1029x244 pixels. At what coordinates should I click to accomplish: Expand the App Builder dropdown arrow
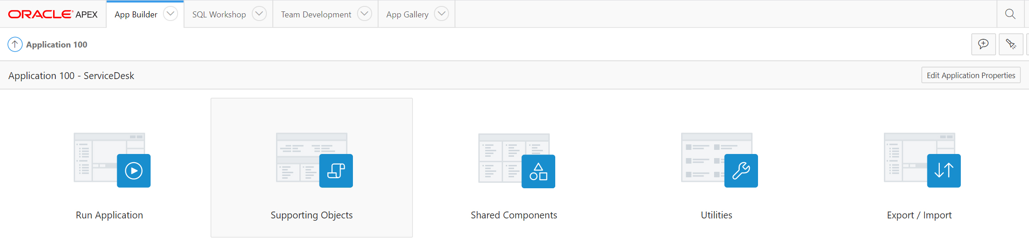point(170,14)
